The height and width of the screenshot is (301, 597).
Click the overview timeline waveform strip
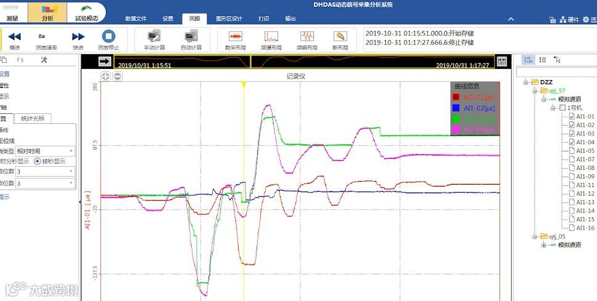click(x=304, y=61)
